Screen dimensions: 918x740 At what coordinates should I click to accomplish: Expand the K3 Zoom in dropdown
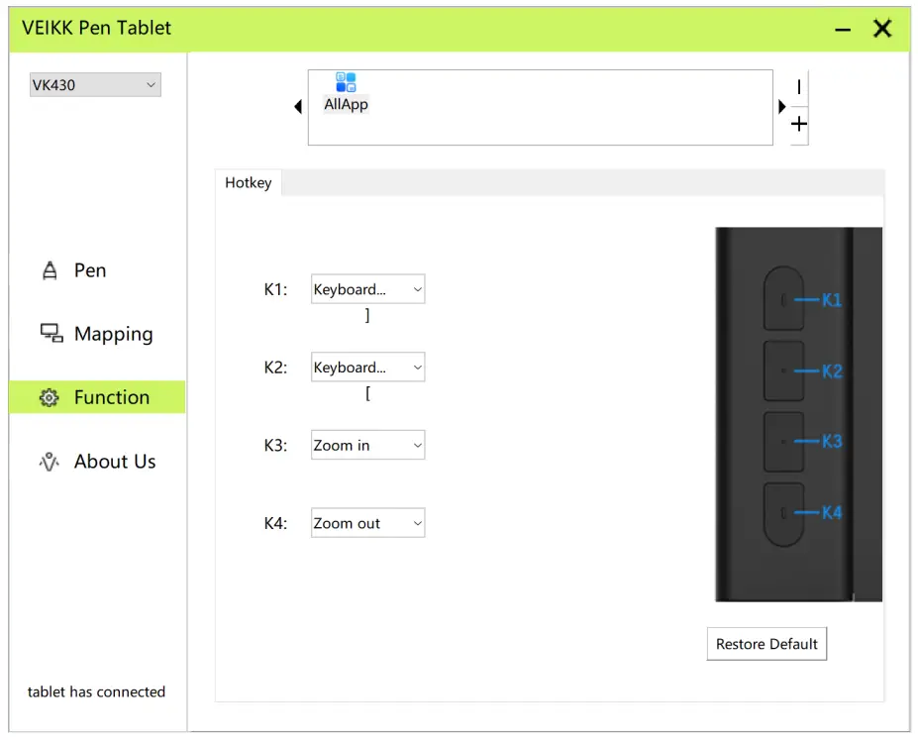[x=367, y=445]
